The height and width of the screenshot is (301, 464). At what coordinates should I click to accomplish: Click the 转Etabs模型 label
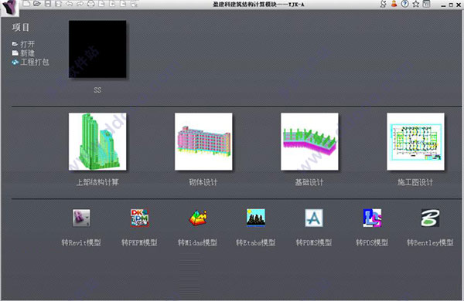(x=256, y=242)
